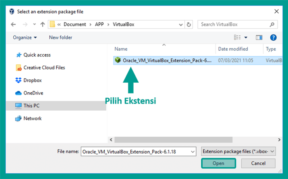This screenshot has width=288, height=179.
Task: Click the Open button
Action: pyautogui.click(x=219, y=163)
